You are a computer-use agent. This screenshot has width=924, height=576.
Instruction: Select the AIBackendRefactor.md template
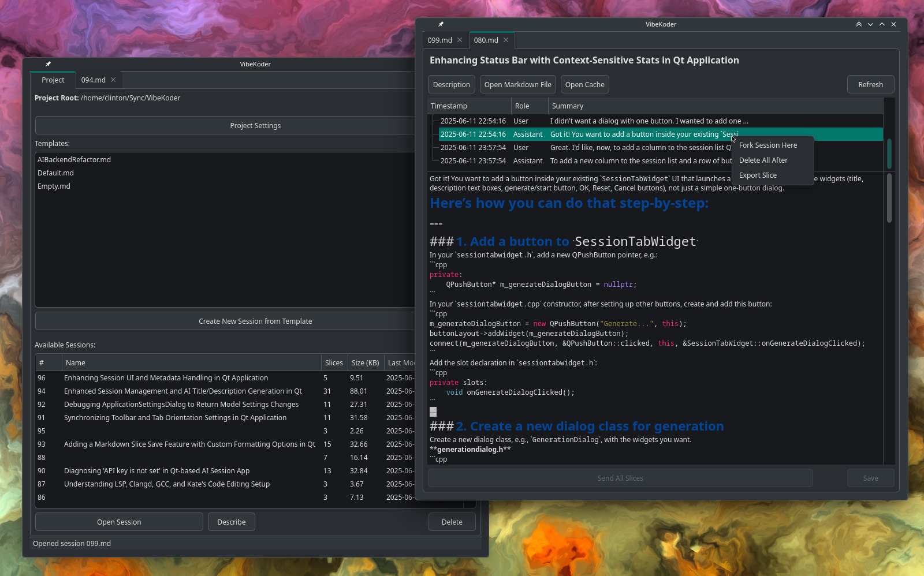74,160
